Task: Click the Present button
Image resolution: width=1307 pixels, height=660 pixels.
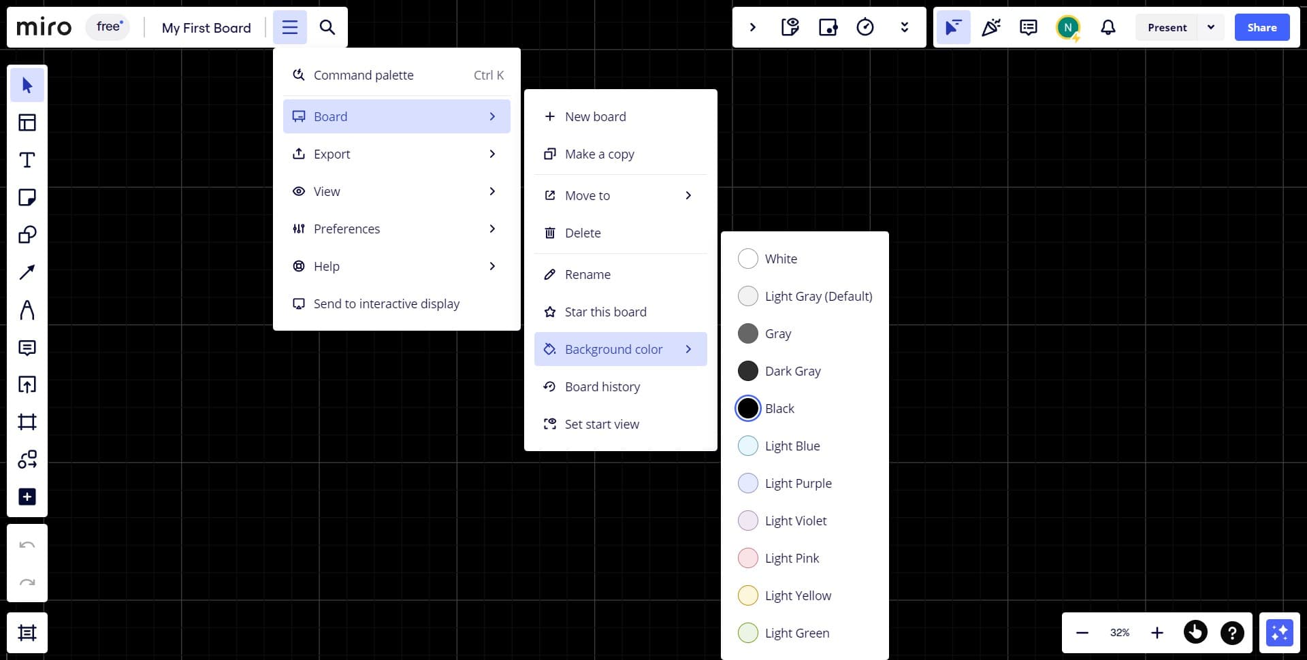Action: click(1167, 27)
